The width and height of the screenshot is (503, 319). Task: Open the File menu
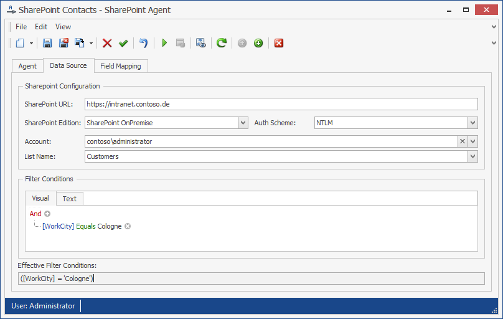coord(21,27)
